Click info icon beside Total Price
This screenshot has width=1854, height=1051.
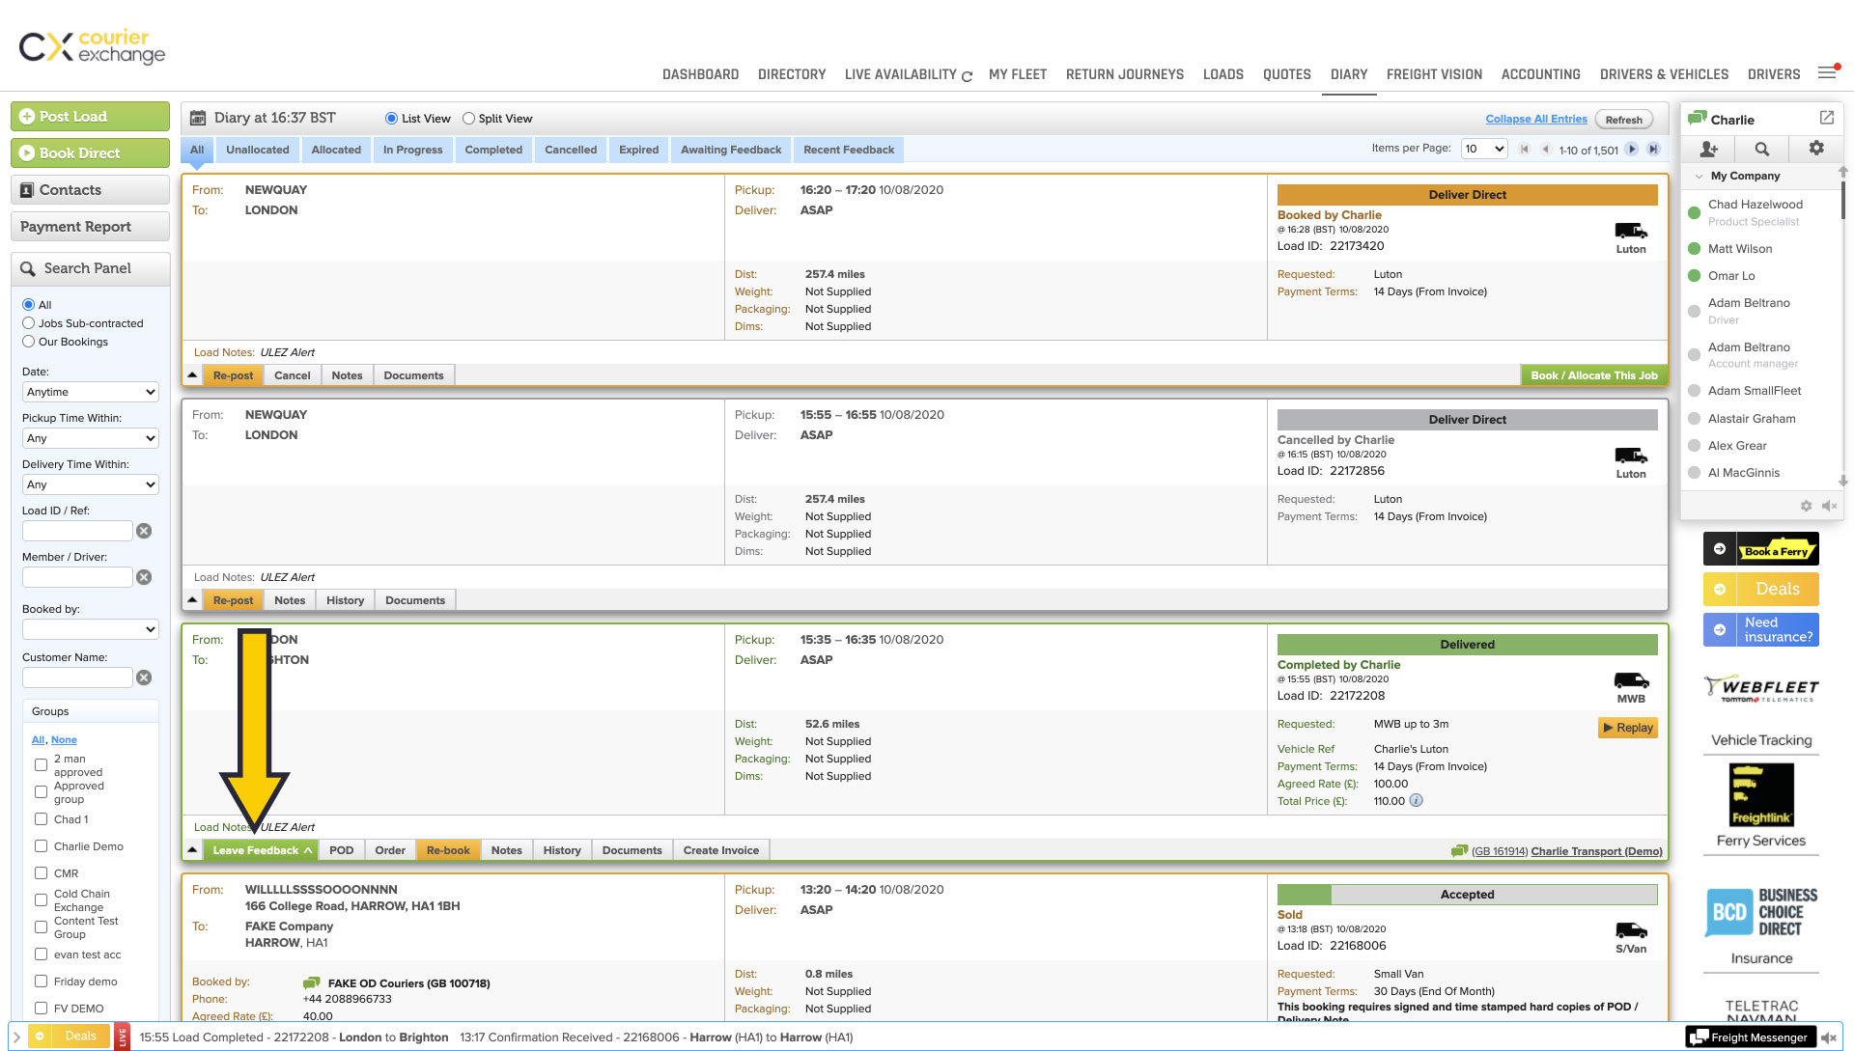coord(1416,800)
